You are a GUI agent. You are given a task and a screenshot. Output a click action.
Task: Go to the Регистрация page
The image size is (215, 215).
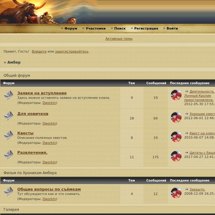[x=146, y=28]
